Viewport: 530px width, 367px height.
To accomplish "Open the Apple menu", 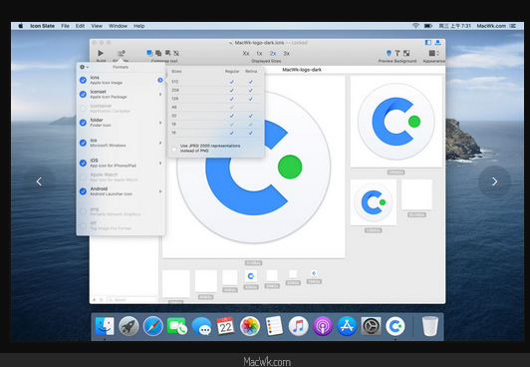I will [x=21, y=26].
